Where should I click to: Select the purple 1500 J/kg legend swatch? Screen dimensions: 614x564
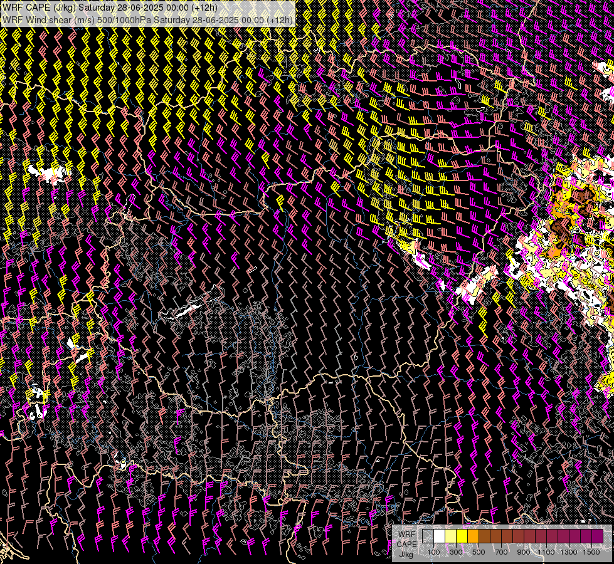(x=598, y=536)
